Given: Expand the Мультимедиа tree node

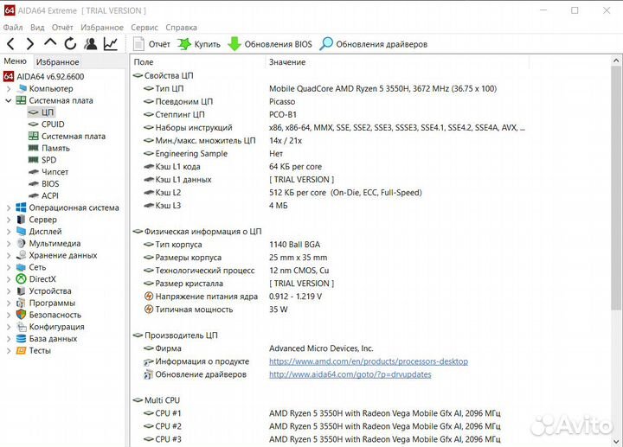Looking at the screenshot, I should tap(9, 243).
